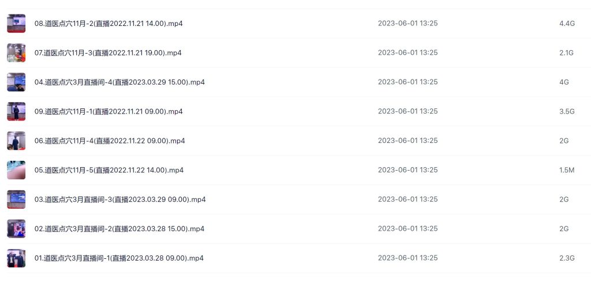Open 04.道医点穴3月直播间-4(直播2023.03.29 15.00).mp4

pos(119,82)
